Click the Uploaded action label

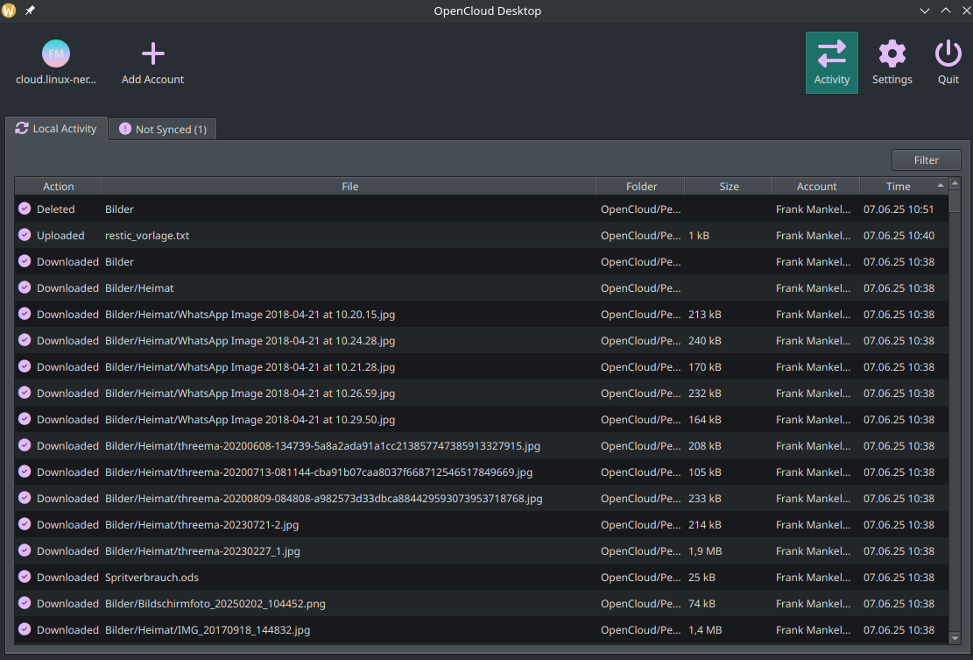pyautogui.click(x=60, y=235)
